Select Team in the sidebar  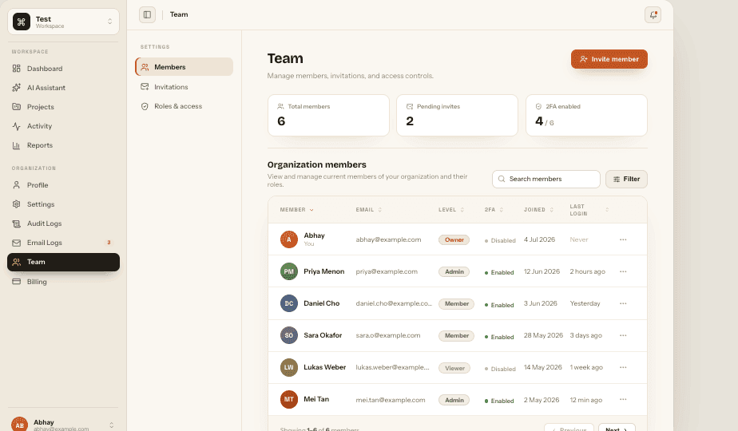point(64,262)
